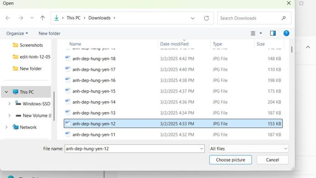Select Network in navigation pane
The height and width of the screenshot is (178, 316).
[24, 127]
